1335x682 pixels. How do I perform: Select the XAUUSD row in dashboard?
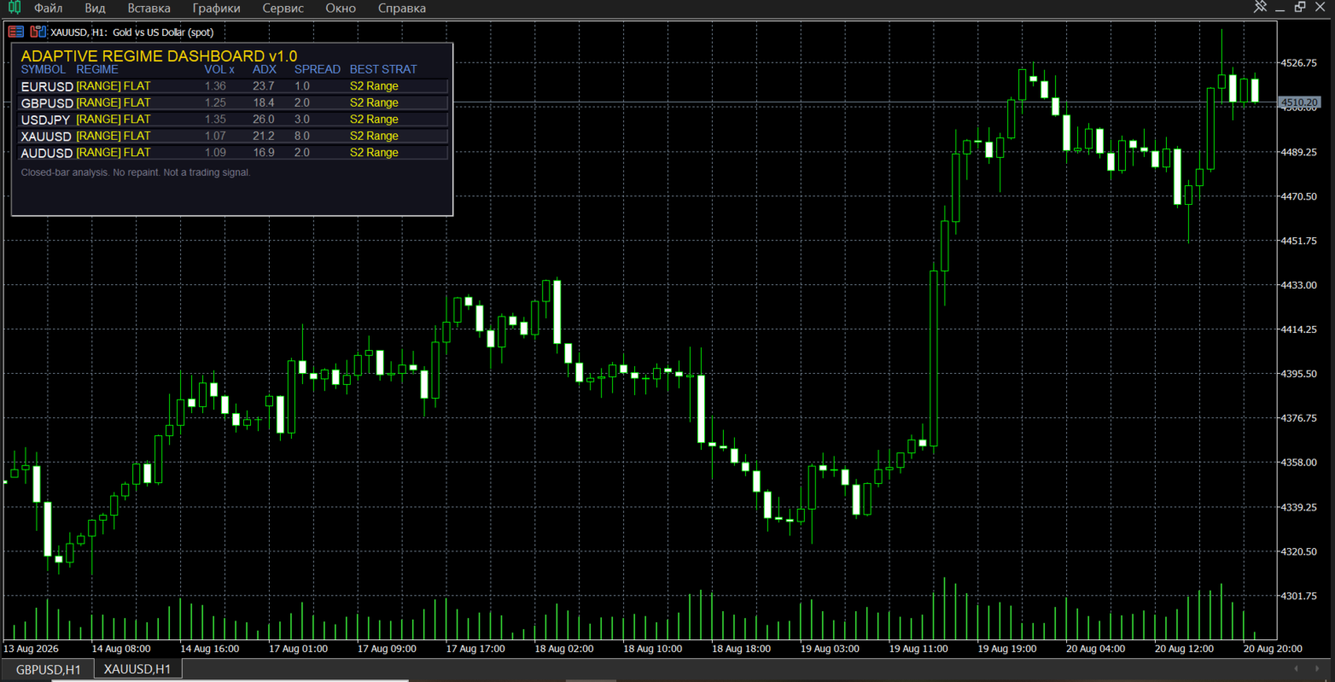pyautogui.click(x=232, y=136)
